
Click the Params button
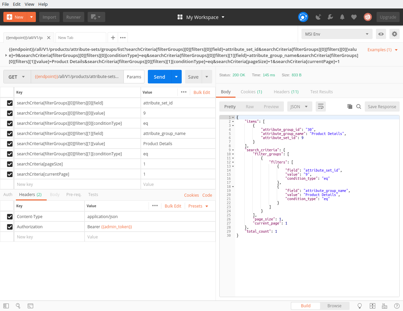[134, 77]
